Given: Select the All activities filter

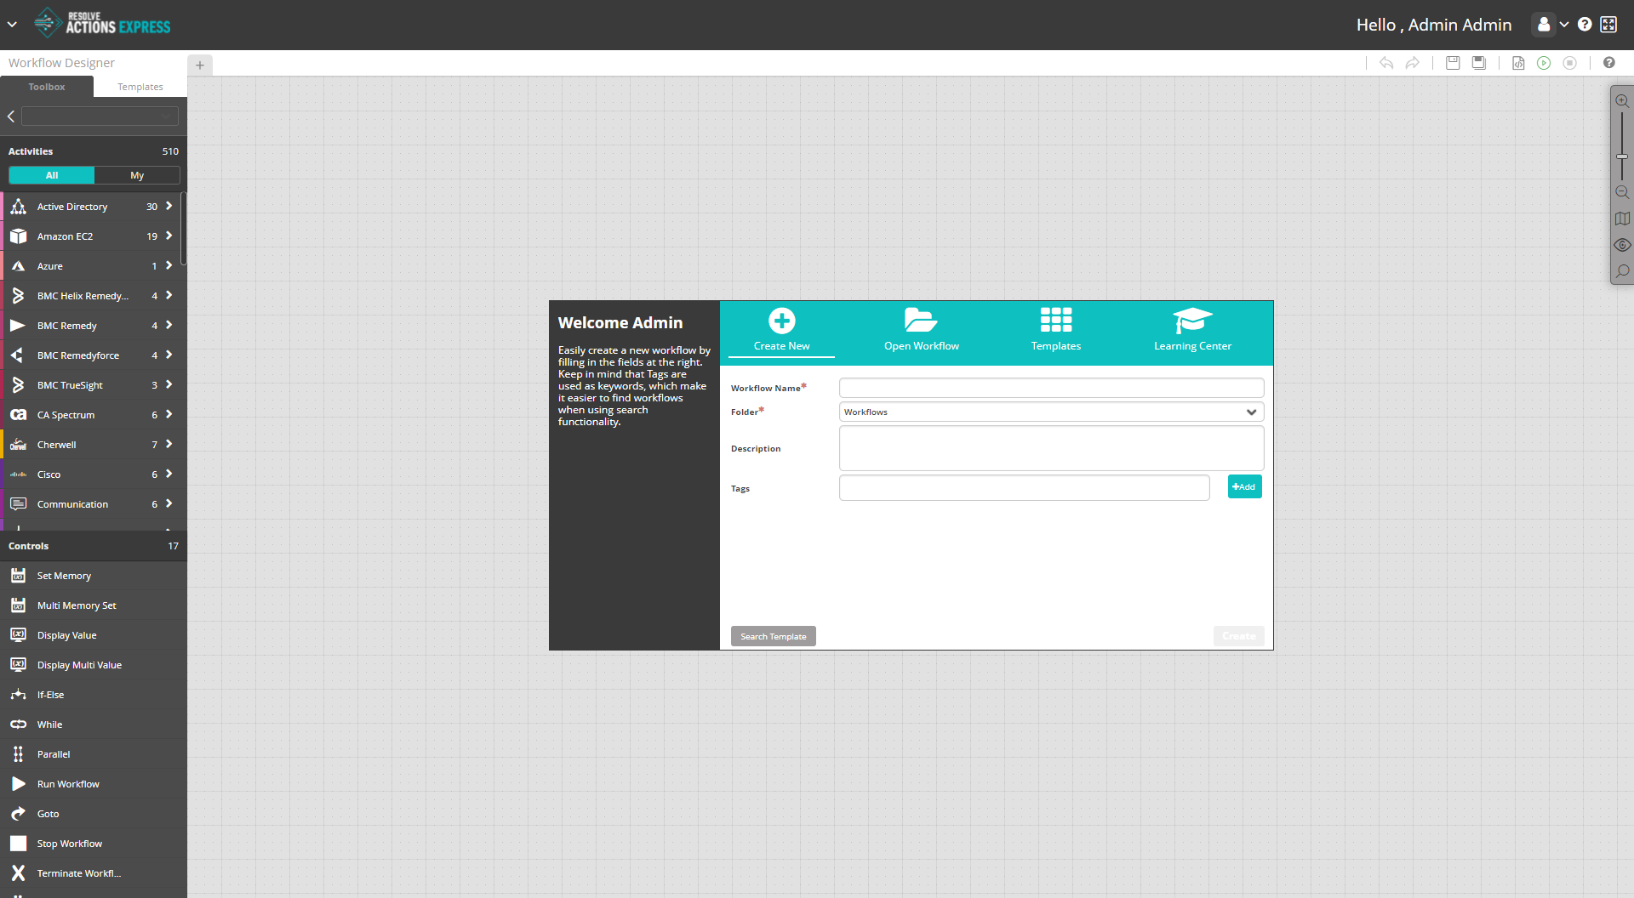Looking at the screenshot, I should click(52, 175).
